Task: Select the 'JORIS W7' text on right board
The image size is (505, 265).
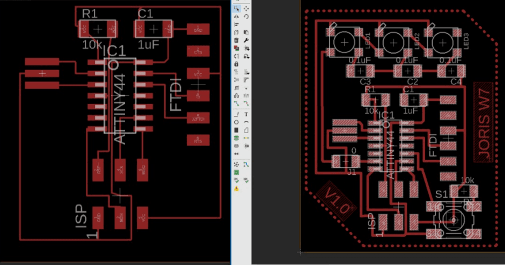Action: tap(484, 122)
